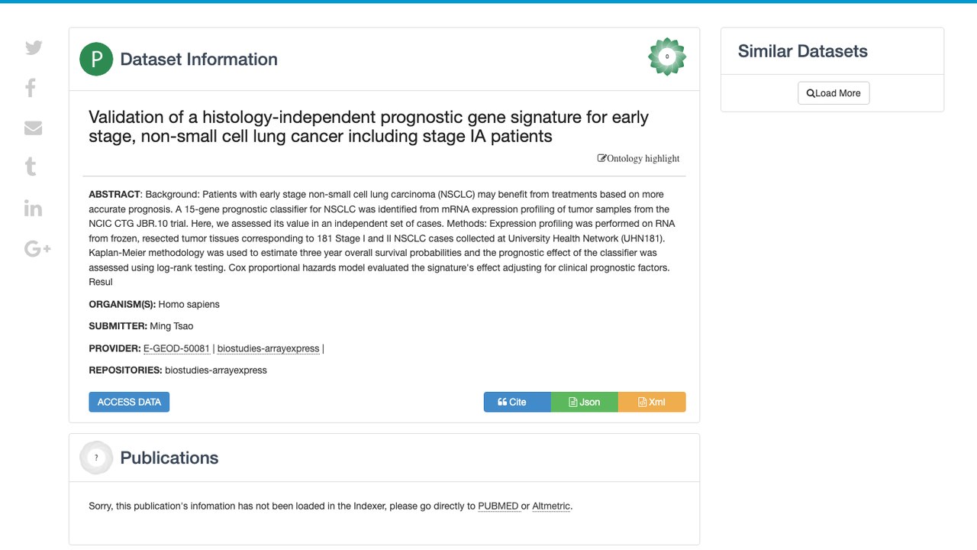Click the green flower score badge
This screenshot has height=550, width=977.
point(667,57)
